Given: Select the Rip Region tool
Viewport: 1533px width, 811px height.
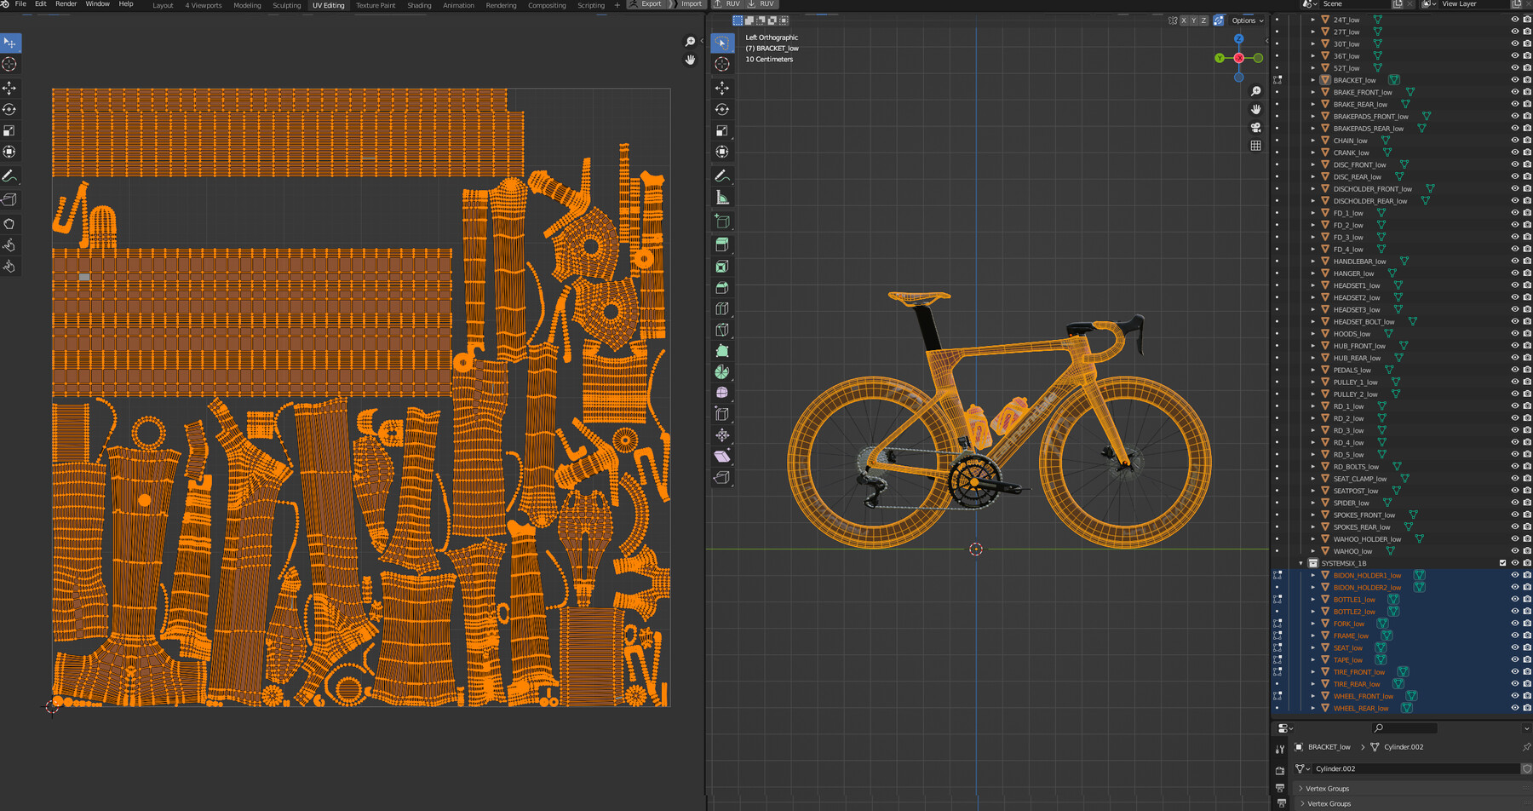Looking at the screenshot, I should [722, 478].
